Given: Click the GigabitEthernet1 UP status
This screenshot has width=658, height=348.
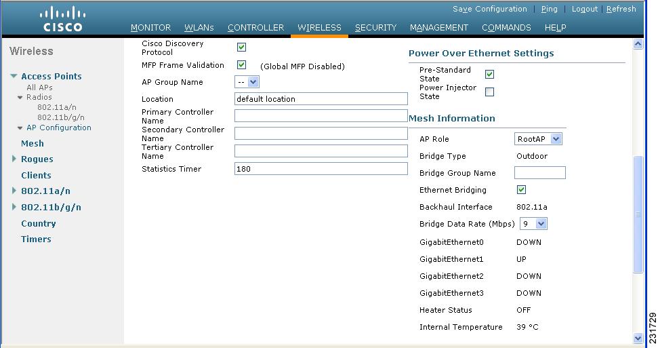Looking at the screenshot, I should coord(521,259).
